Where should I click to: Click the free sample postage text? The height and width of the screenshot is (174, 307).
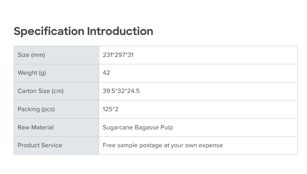pos(163,145)
